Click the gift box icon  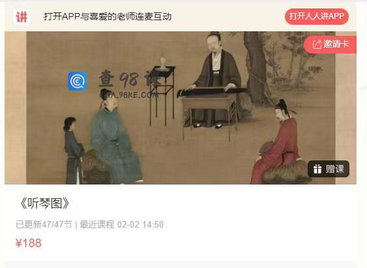pos(317,169)
